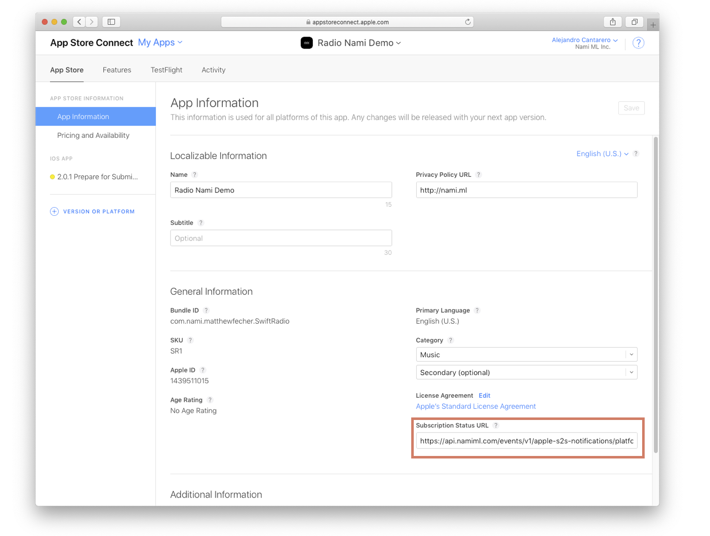This screenshot has width=710, height=536.
Task: Click the Name field with Radio Nami Demo
Action: point(281,190)
